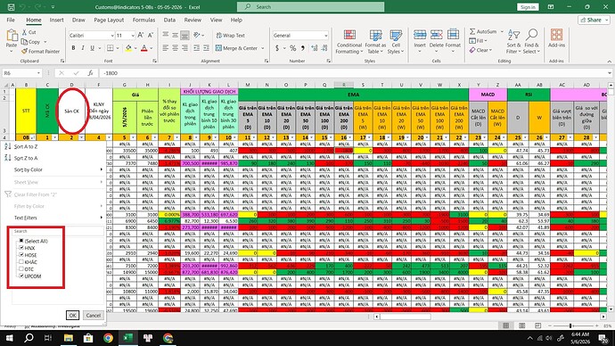Check the KHÁC filter checkbox
Viewport: 615px width, 346px height.
pyautogui.click(x=21, y=261)
